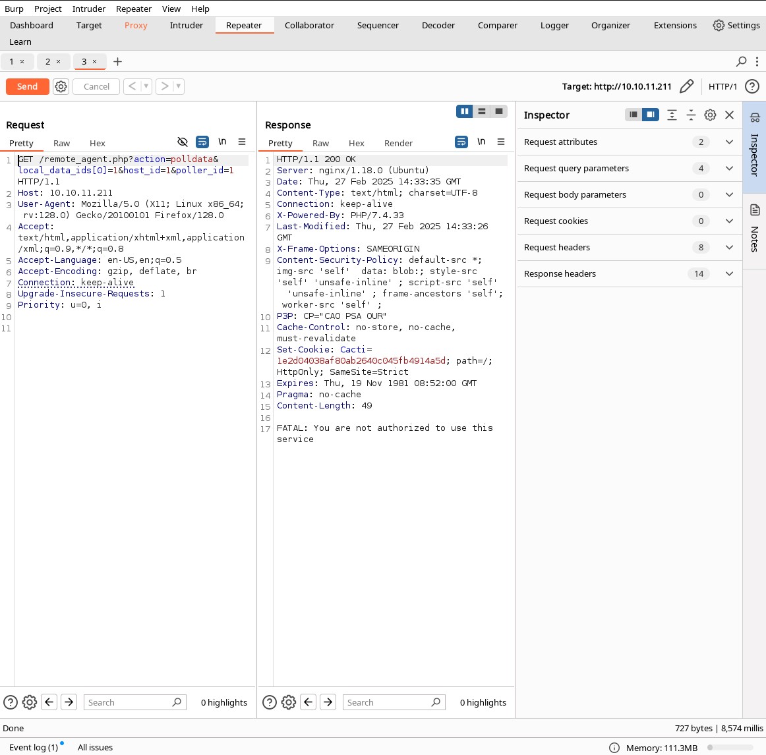Add a new Repeater tab with plus
The image size is (766, 755).
pyautogui.click(x=117, y=61)
